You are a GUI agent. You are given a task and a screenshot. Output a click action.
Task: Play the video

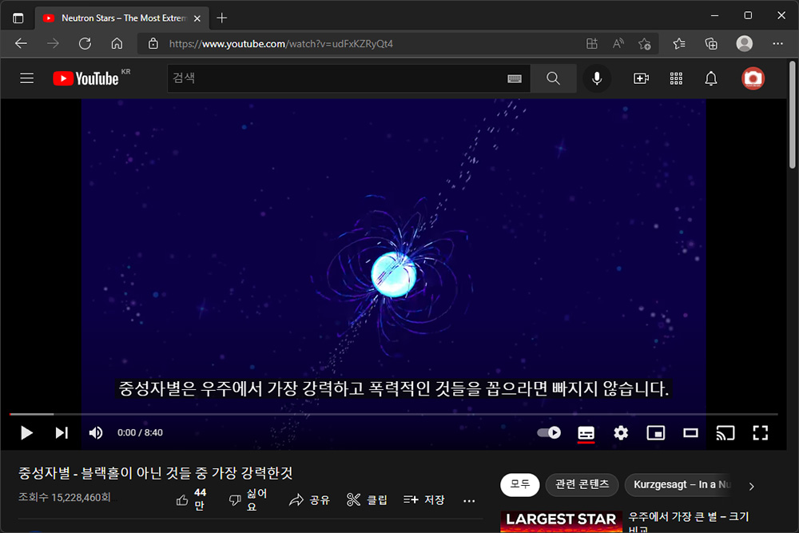[26, 432]
